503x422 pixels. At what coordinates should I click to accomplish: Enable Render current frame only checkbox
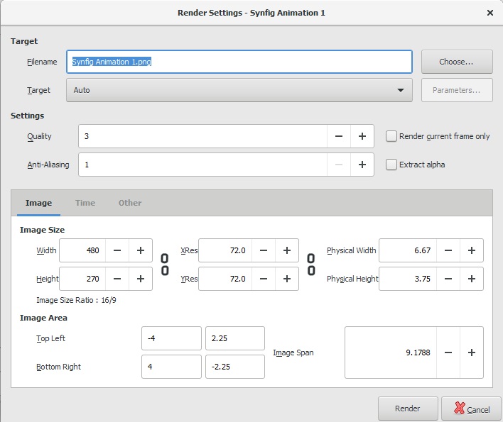tap(391, 136)
